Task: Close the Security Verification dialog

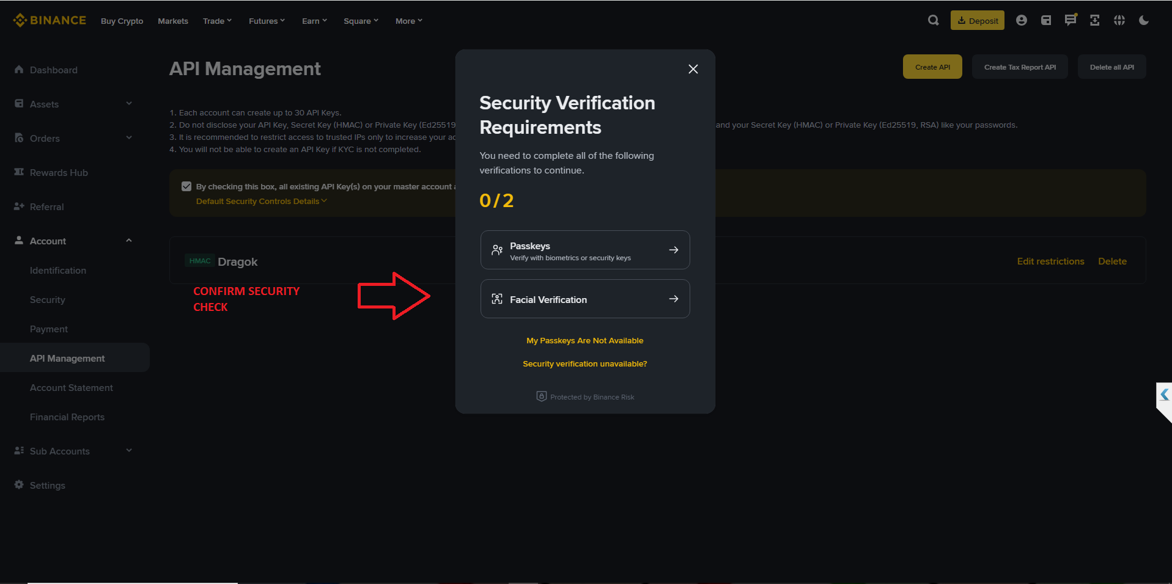Action: [x=693, y=69]
